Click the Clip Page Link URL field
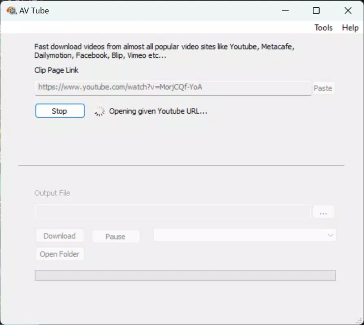364x325 pixels. (x=173, y=88)
